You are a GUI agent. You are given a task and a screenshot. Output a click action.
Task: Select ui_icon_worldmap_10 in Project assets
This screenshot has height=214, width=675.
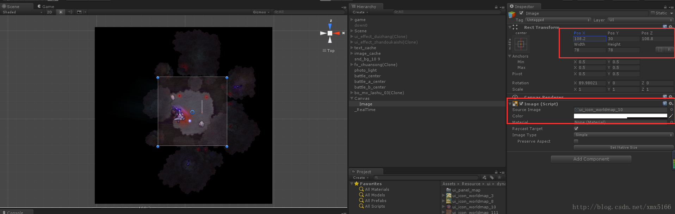474,207
